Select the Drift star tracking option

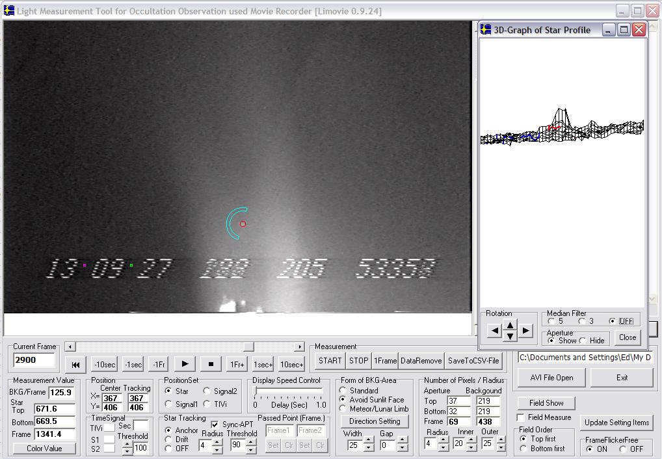(169, 439)
